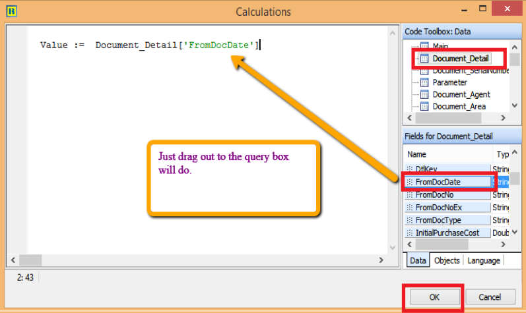Click the FromDocDate field drag handle

410,182
